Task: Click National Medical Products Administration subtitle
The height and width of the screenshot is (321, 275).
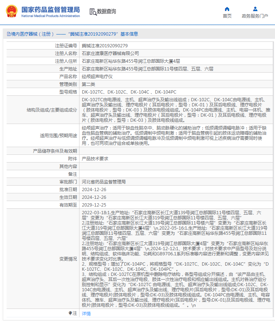Action: pyautogui.click(x=51, y=16)
